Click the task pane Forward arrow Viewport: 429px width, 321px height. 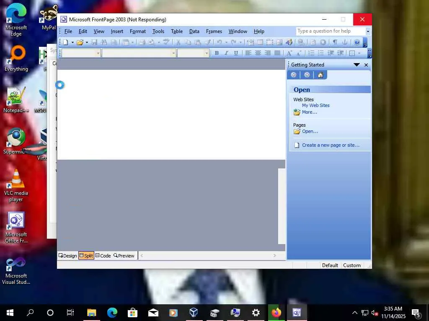[x=307, y=75]
